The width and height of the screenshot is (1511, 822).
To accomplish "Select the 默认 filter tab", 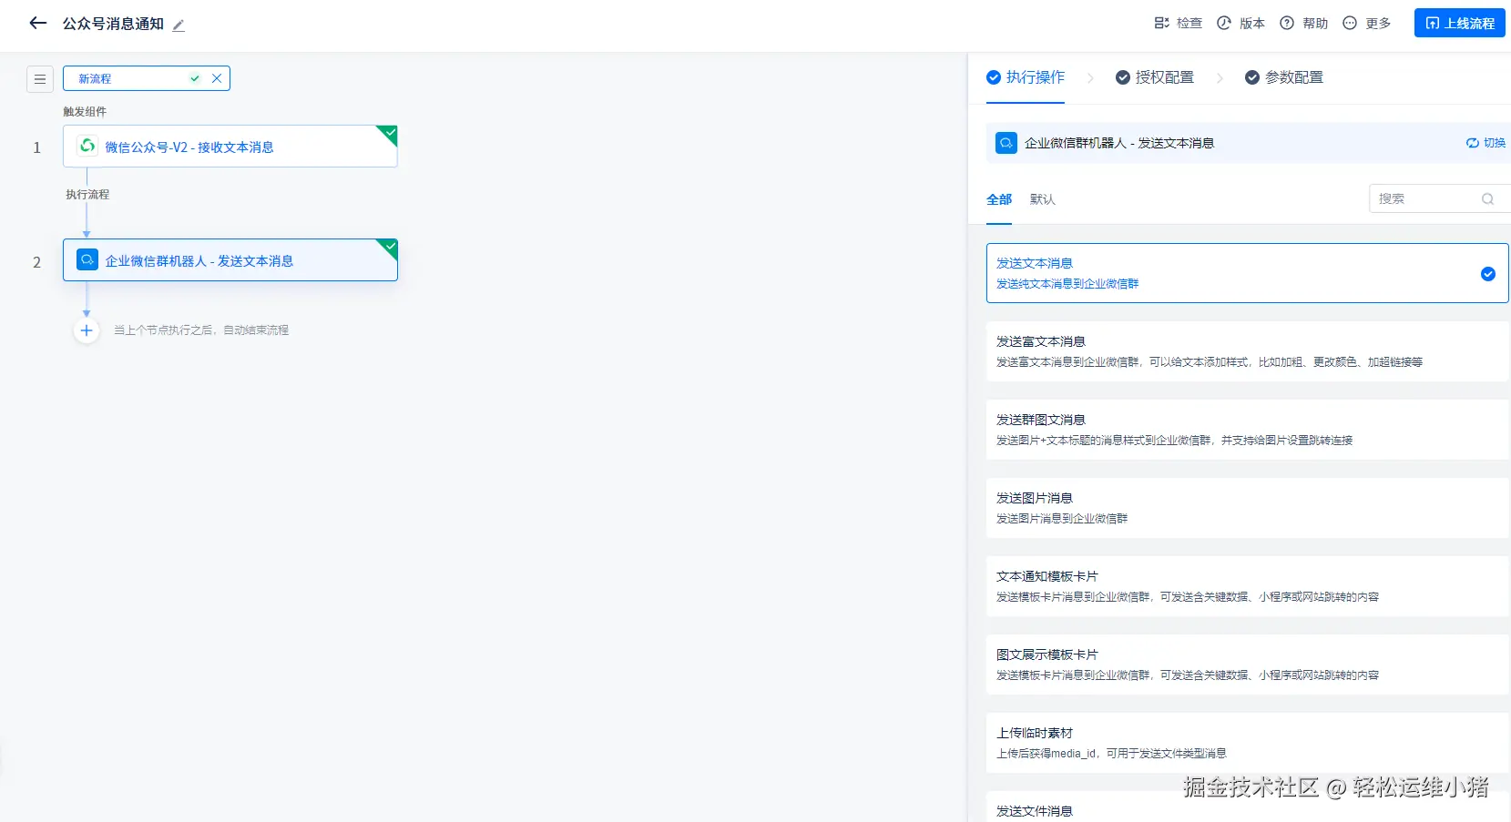I will point(1043,199).
